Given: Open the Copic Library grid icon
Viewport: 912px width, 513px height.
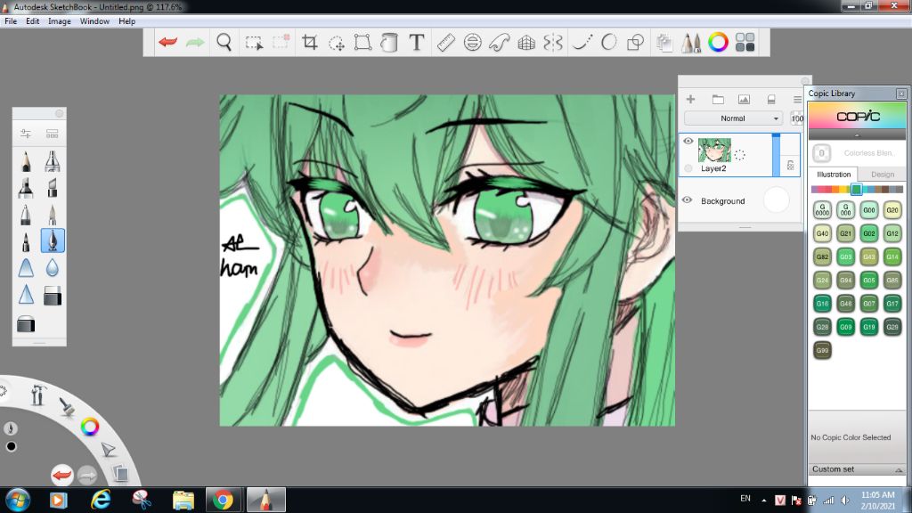Looking at the screenshot, I should 745,42.
